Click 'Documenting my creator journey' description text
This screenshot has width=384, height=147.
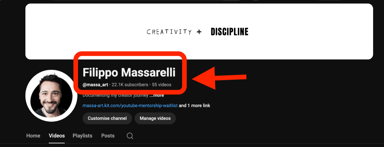point(118,95)
